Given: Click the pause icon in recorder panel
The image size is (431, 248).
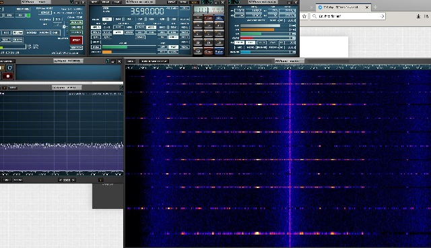Looking at the screenshot, I should 2,67.
